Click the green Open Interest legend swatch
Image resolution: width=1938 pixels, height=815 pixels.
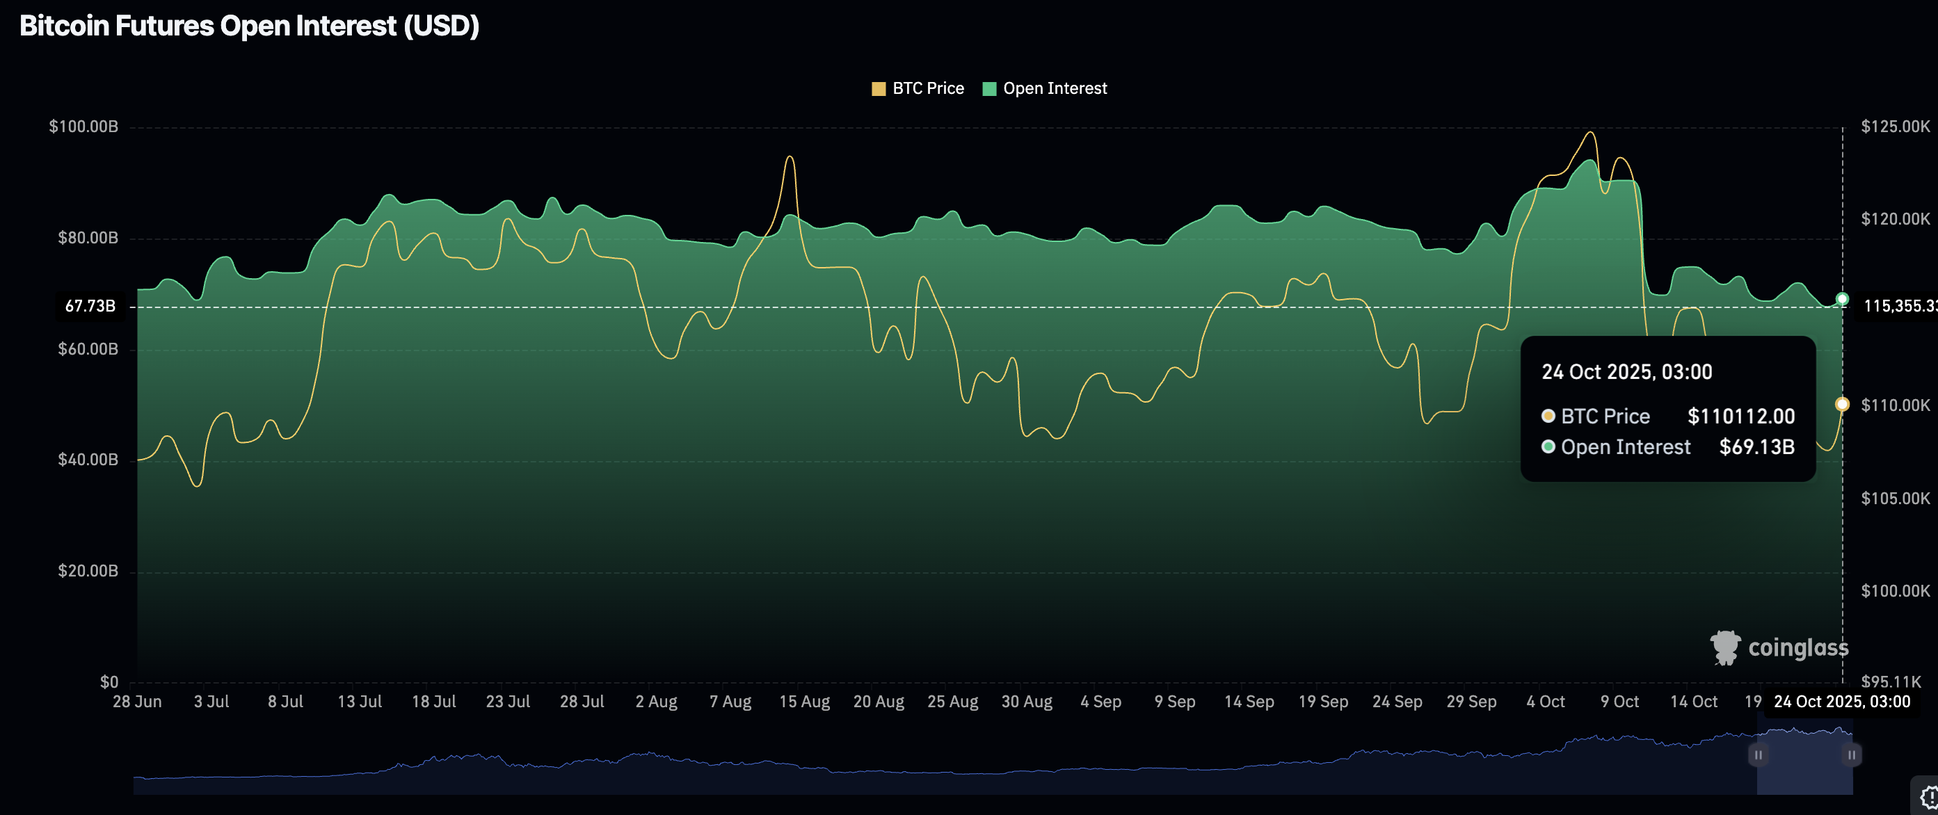coord(989,89)
